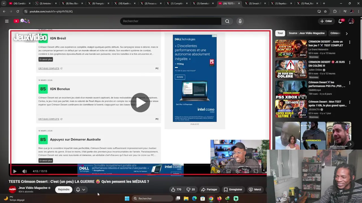The height and width of the screenshot is (203, 362).
Task: Save the video with Enregistrer
Action: coord(233,189)
